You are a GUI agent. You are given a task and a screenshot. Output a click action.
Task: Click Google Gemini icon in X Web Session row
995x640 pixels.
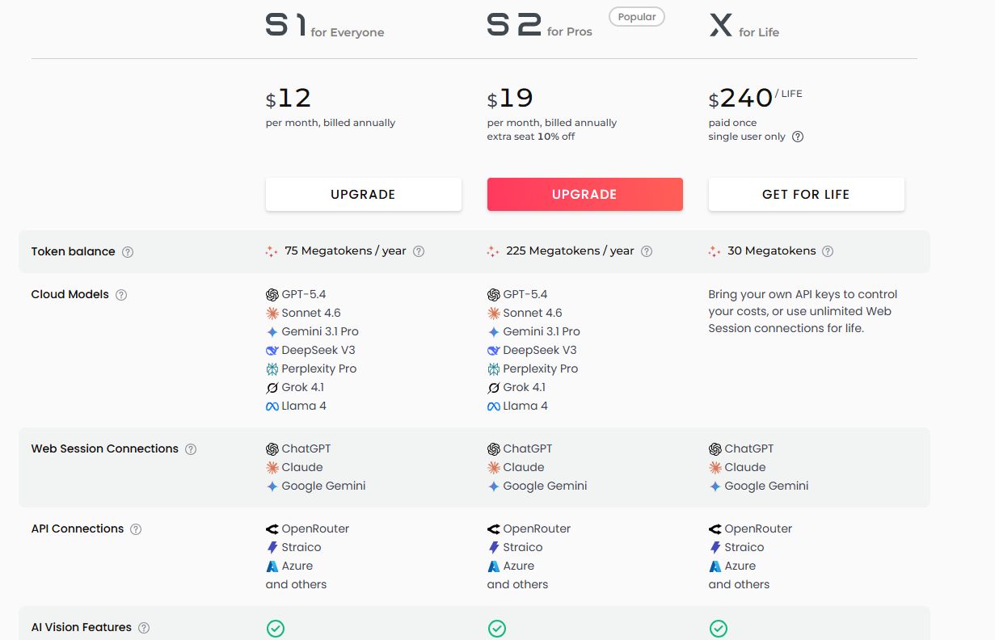point(715,486)
